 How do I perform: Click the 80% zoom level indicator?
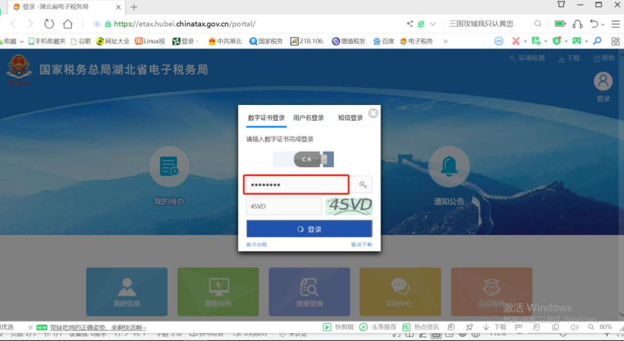606,327
